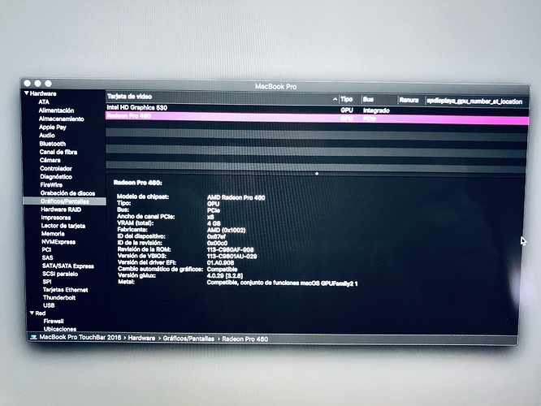Screen dimensions: 541x406
Task: Click the Radeon Pro 460 detail heading
Action: click(x=137, y=183)
